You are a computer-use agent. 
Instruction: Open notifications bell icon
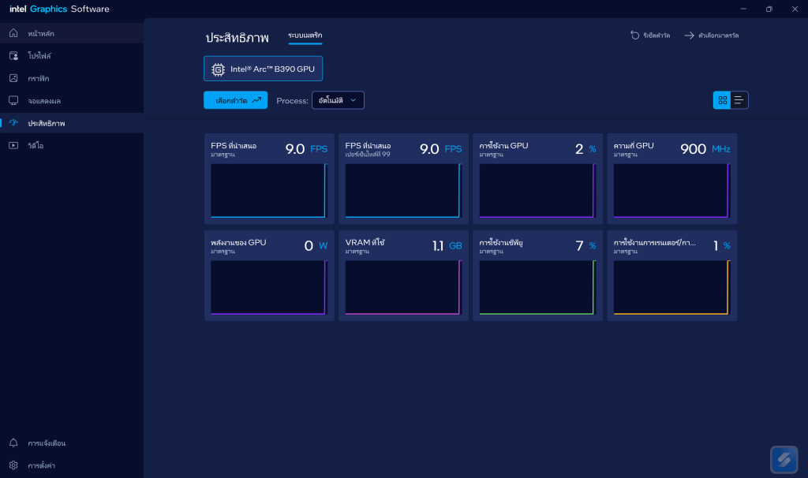[x=13, y=443]
